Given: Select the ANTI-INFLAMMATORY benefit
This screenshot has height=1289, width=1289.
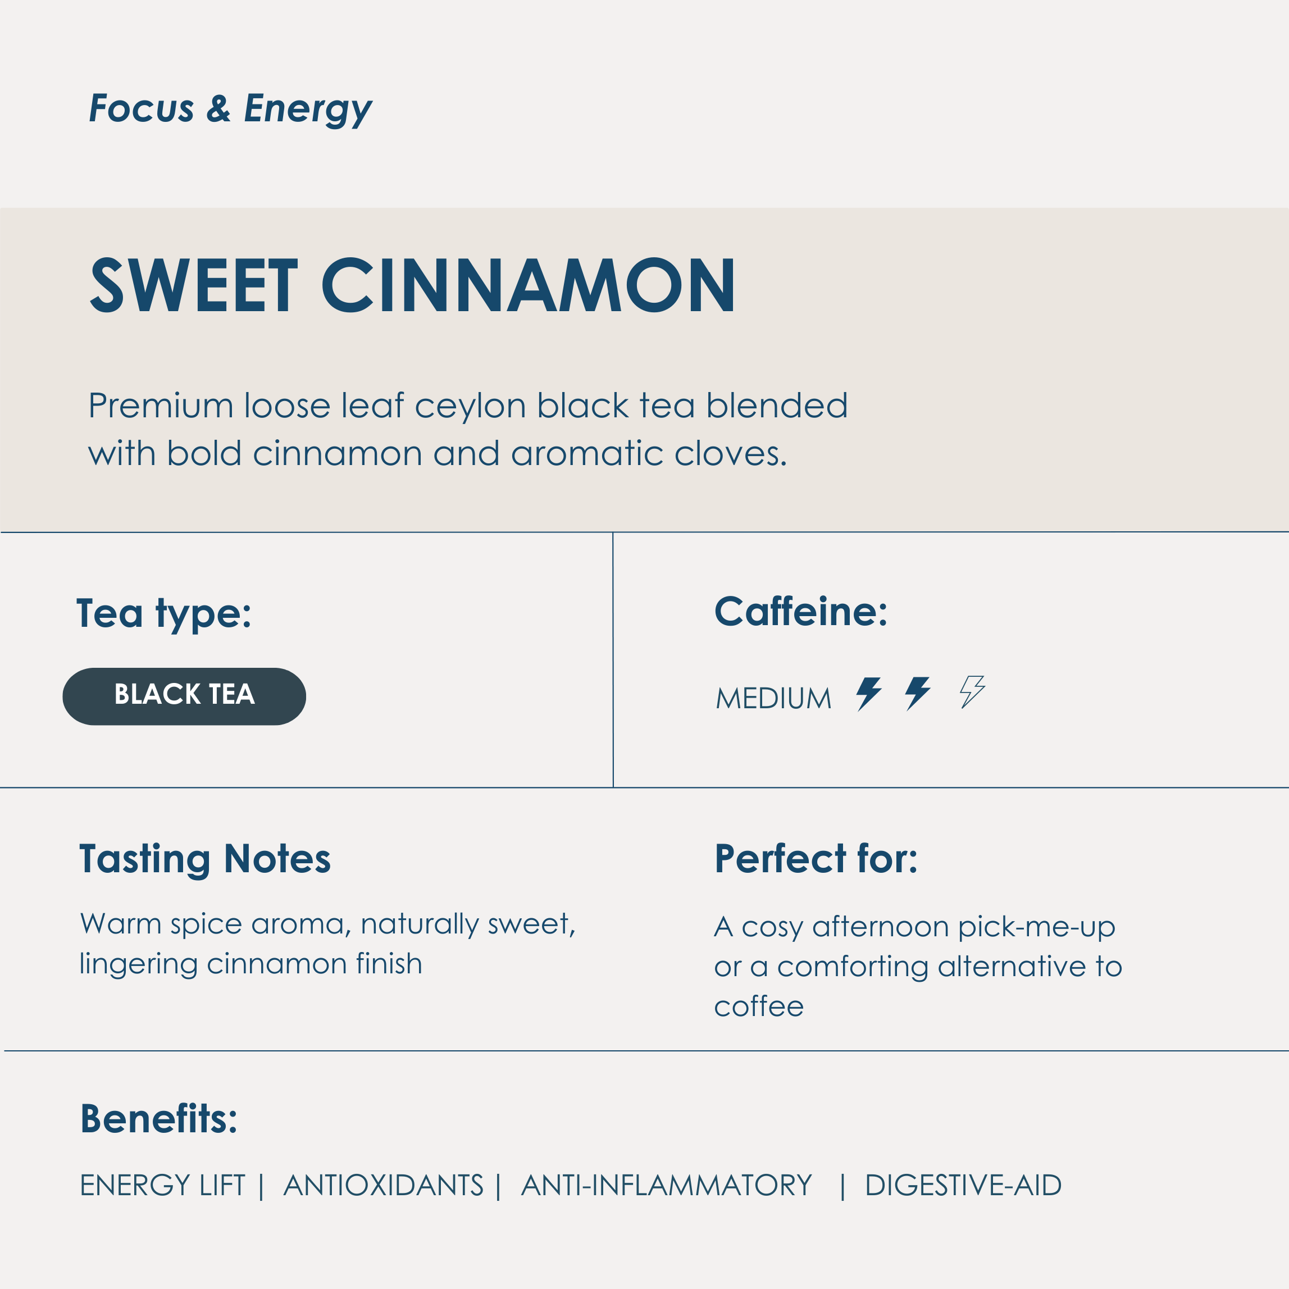Looking at the screenshot, I should [666, 1186].
